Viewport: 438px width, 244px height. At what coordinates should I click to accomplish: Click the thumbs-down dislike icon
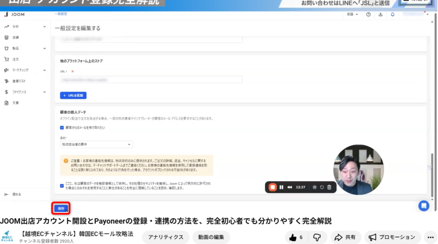click(x=317, y=237)
